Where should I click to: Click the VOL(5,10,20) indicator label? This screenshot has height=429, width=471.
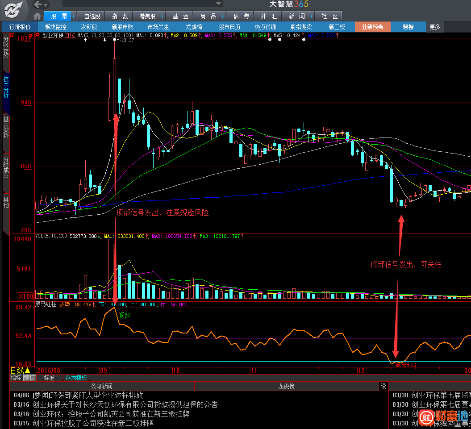(51, 236)
